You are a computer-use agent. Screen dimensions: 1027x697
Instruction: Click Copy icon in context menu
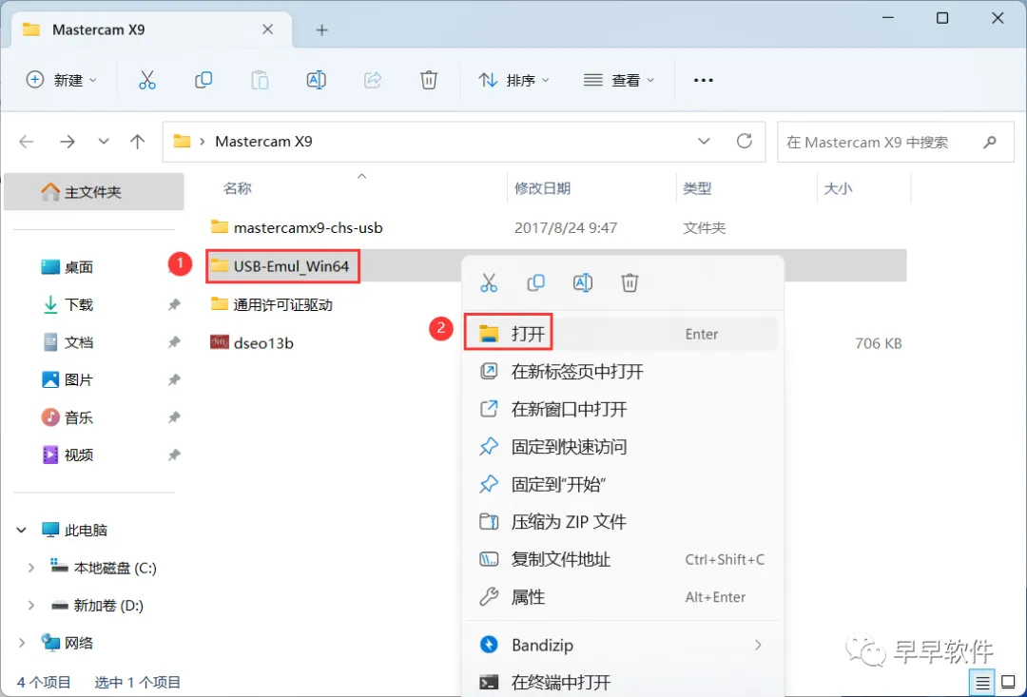pyautogui.click(x=535, y=282)
